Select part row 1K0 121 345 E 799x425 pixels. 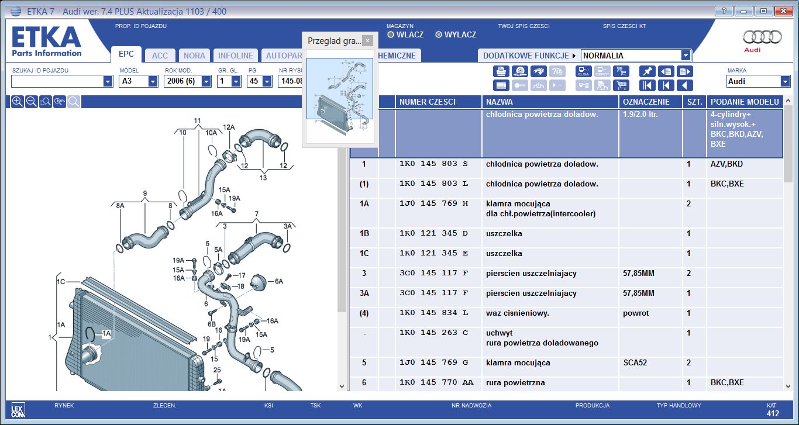pos(566,258)
